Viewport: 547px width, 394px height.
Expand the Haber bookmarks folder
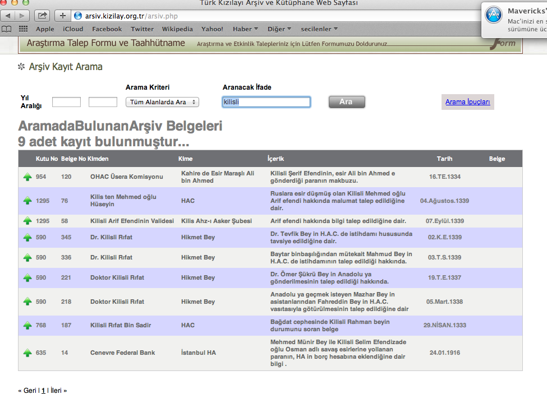(245, 29)
